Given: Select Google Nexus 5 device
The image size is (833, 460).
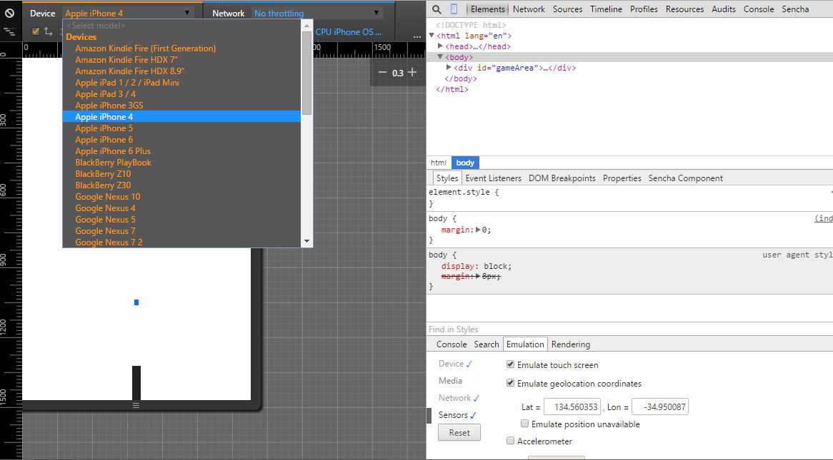Looking at the screenshot, I should coord(105,219).
